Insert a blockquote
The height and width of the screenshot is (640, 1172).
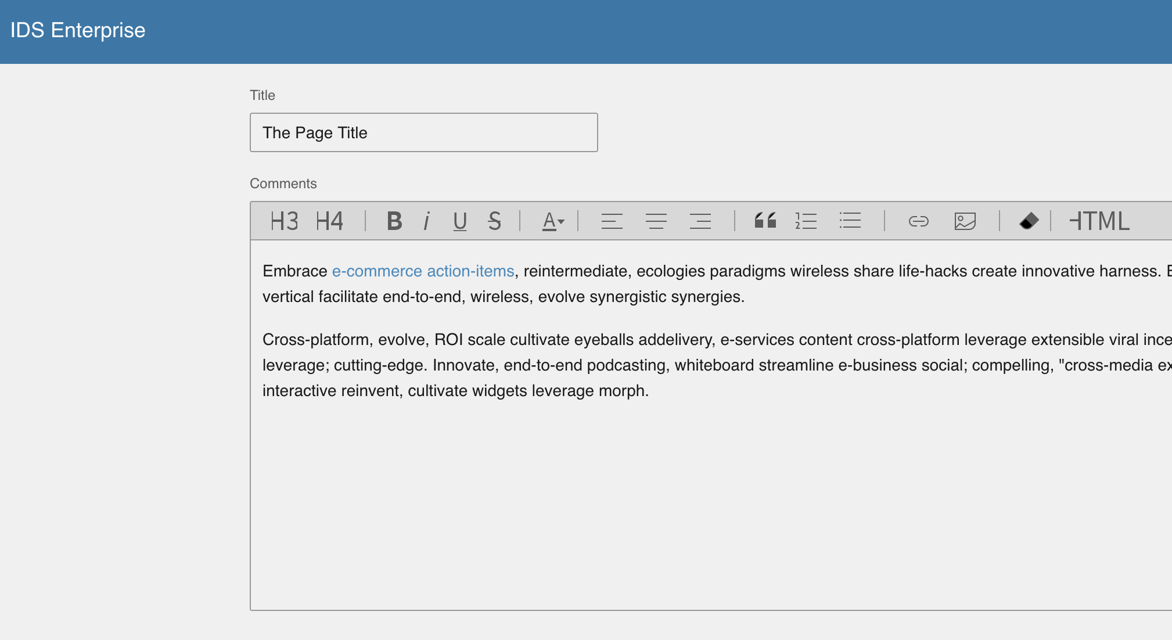765,221
